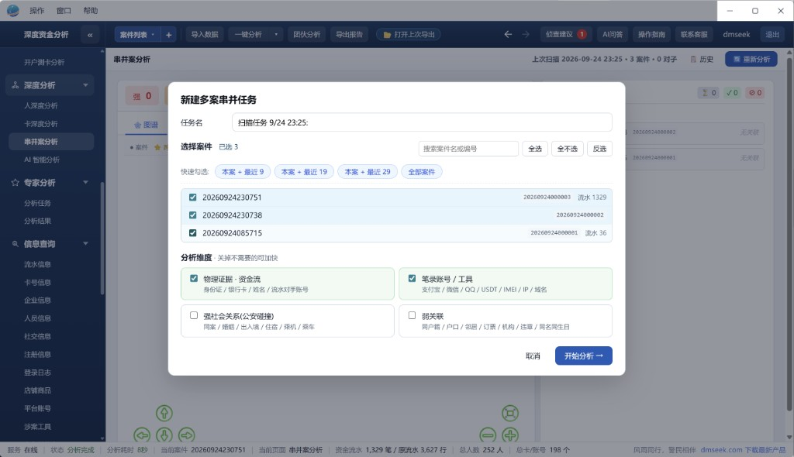Image resolution: width=794 pixels, height=457 pixels.
Task: Add a new case with plus icon
Action: tap(168, 35)
